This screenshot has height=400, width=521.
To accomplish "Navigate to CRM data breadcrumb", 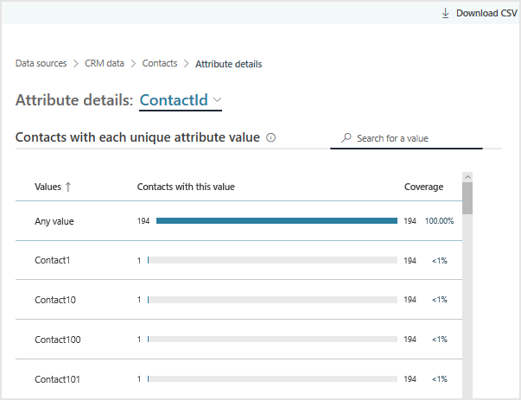I will point(105,64).
